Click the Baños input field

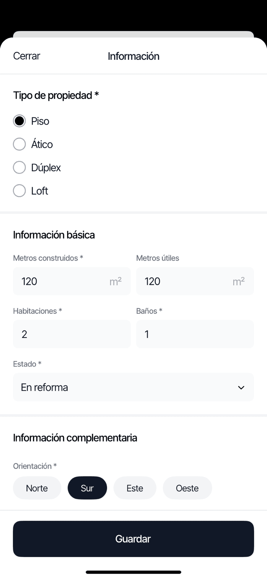pyautogui.click(x=195, y=334)
